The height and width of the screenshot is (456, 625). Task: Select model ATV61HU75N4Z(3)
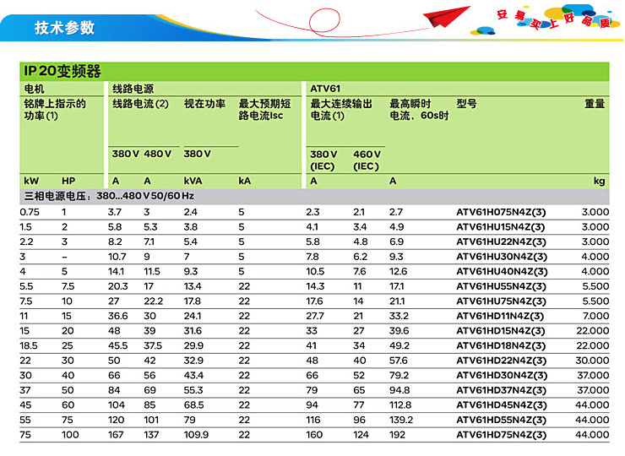pos(501,301)
